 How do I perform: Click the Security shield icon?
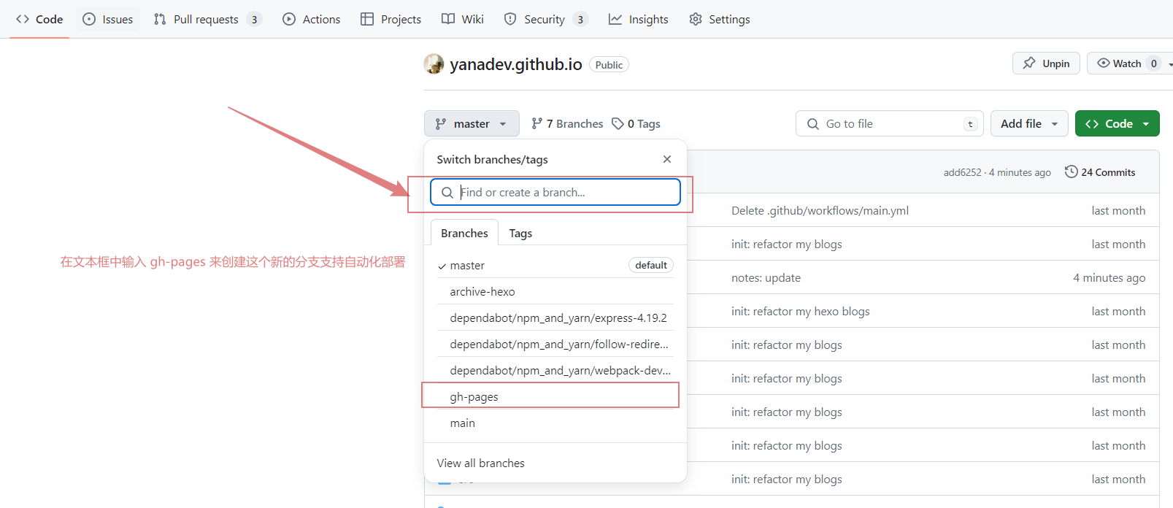(510, 19)
